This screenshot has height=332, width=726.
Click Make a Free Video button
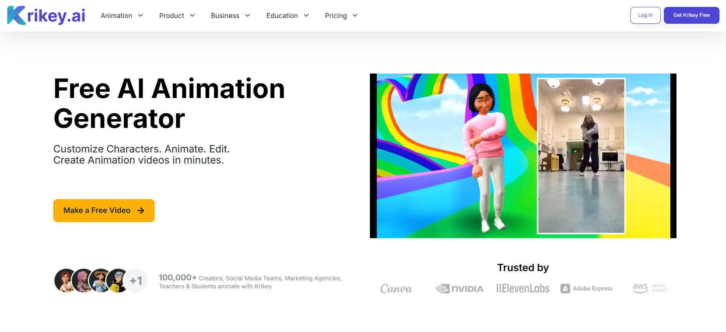[x=104, y=211]
